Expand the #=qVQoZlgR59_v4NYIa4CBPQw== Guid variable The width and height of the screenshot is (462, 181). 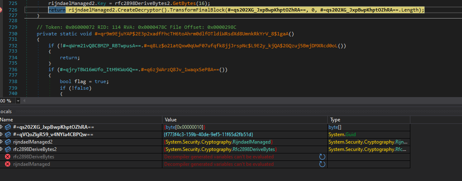pyautogui.click(x=2, y=135)
